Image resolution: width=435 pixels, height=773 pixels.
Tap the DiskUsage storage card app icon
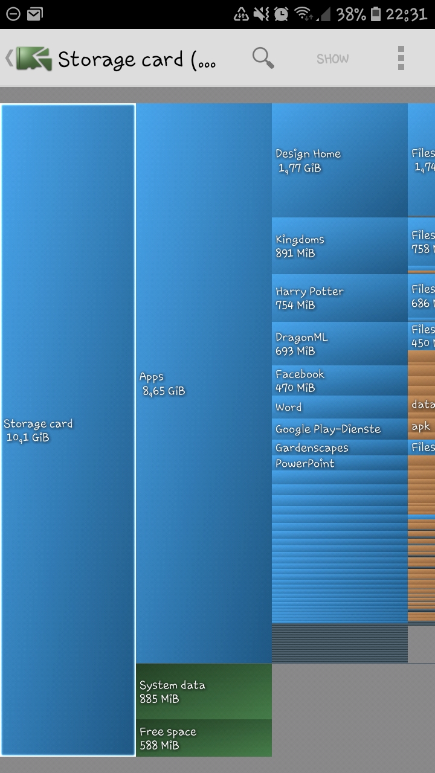pyautogui.click(x=34, y=59)
